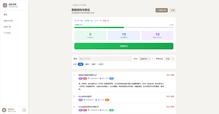Delete card 1 about 栈和队列
The height and width of the screenshot is (114, 219).
(172, 75)
